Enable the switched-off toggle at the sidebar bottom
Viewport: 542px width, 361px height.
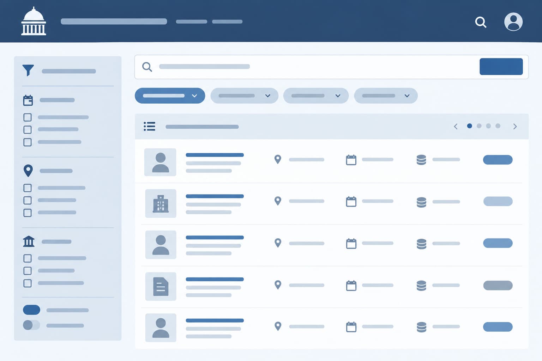[31, 325]
